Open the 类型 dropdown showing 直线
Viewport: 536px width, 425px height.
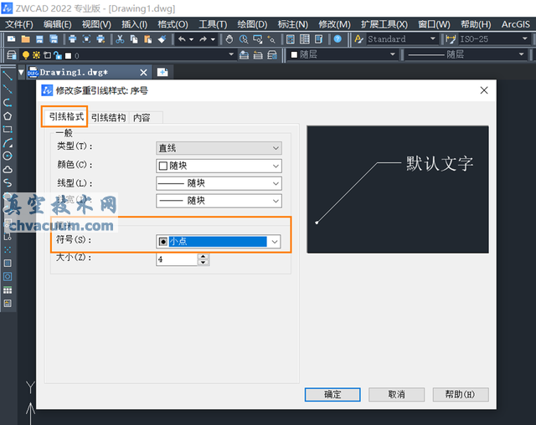(219, 148)
